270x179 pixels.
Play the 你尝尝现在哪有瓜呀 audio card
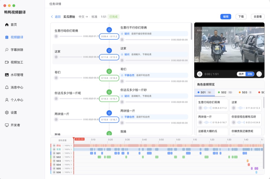coord(233,122)
